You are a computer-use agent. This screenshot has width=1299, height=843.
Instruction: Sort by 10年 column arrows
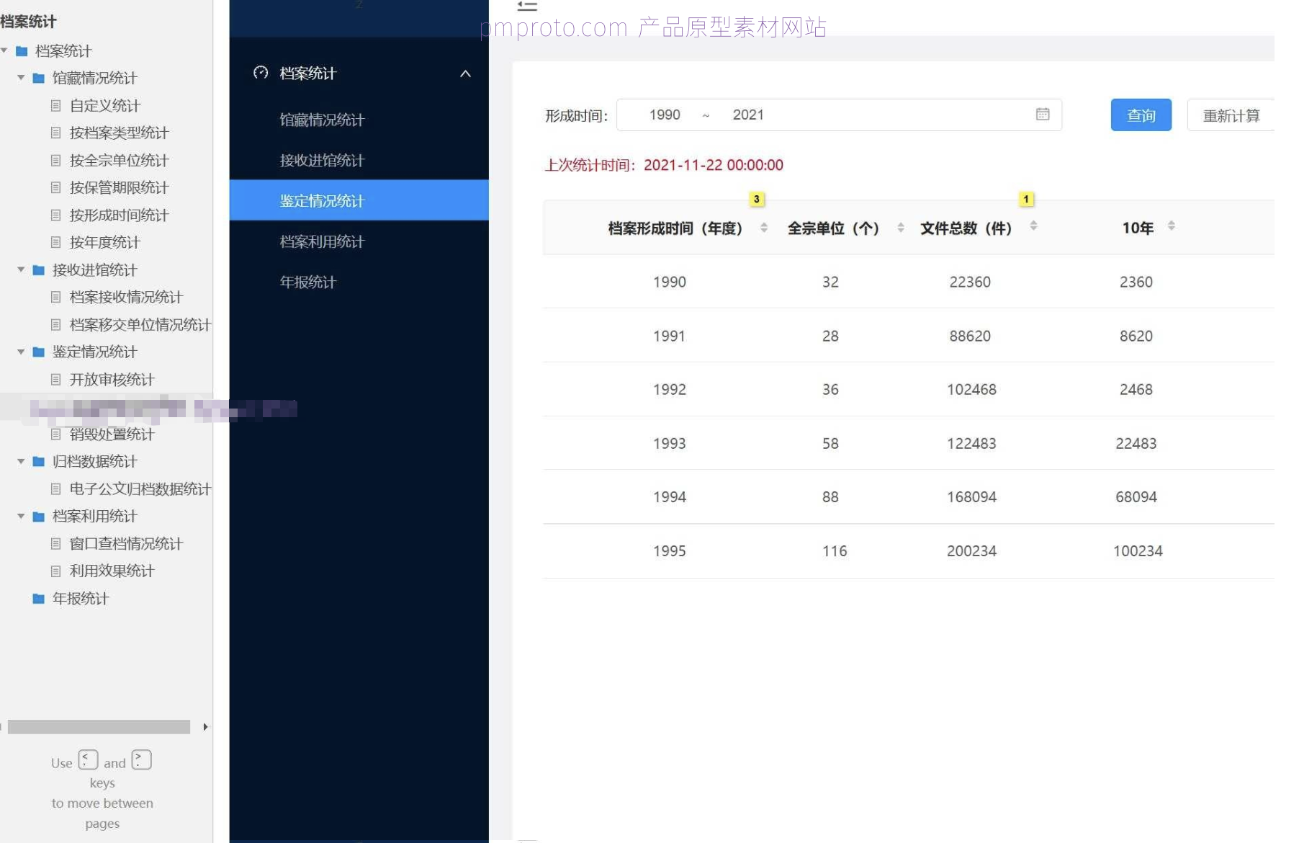click(x=1172, y=226)
